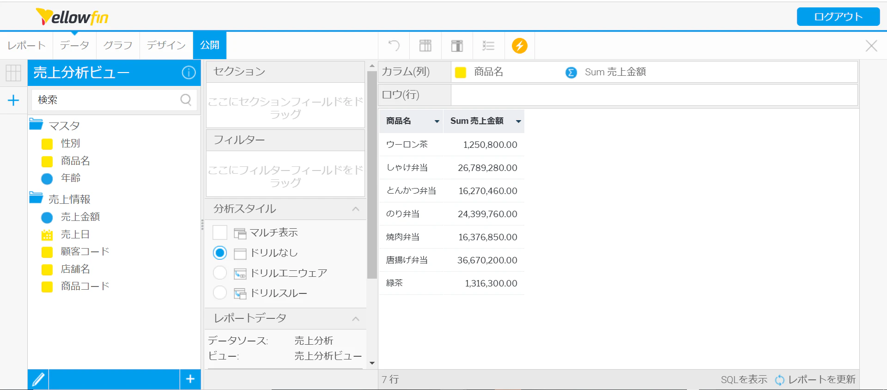
Task: Click the refresh icon next to レポートを更新
Action: click(780, 380)
